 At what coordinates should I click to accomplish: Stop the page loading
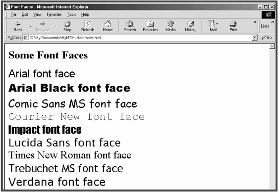pos(67,26)
